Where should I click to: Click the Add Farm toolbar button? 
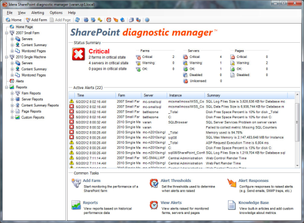click(x=37, y=20)
